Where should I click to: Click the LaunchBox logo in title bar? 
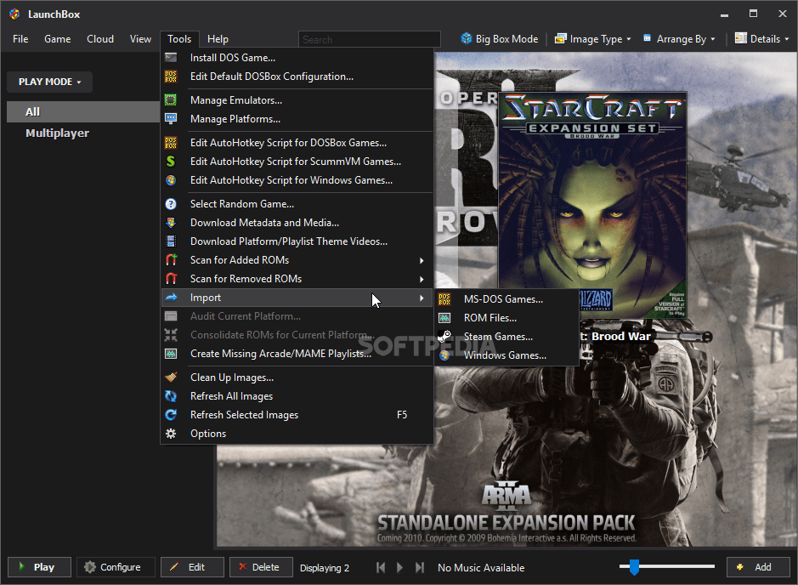tap(14, 14)
